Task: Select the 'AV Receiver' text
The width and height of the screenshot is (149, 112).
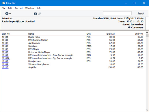Action: 34,43
